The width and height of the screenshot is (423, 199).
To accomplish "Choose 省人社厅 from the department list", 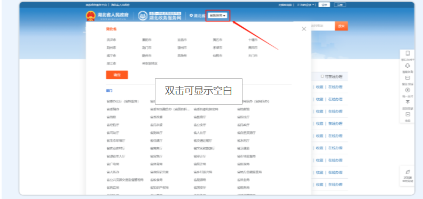I will (x=200, y=133).
